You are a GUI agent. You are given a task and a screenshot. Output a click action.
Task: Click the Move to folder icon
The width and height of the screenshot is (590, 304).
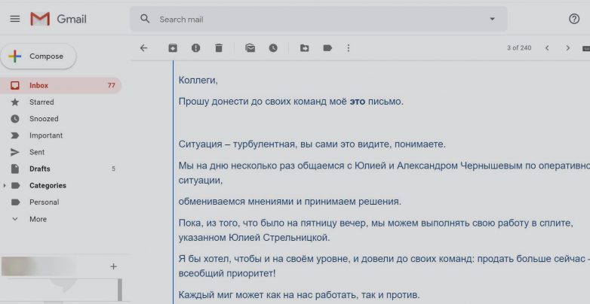click(304, 48)
